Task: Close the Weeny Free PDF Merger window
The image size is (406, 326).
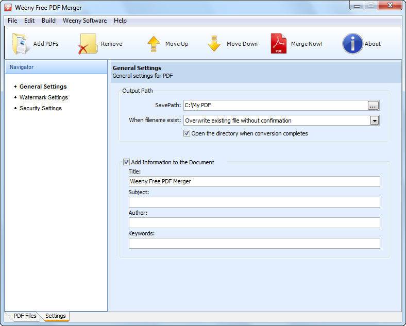Action: [x=390, y=6]
